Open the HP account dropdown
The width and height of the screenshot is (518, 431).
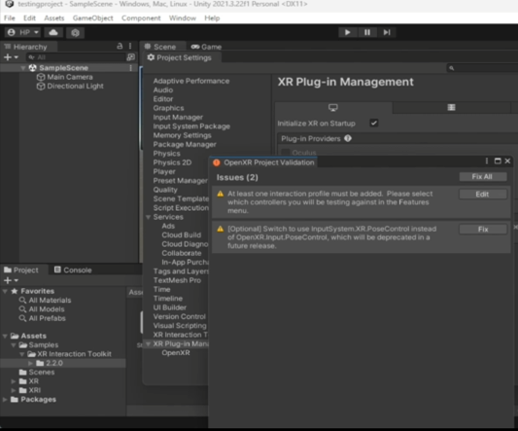(22, 32)
